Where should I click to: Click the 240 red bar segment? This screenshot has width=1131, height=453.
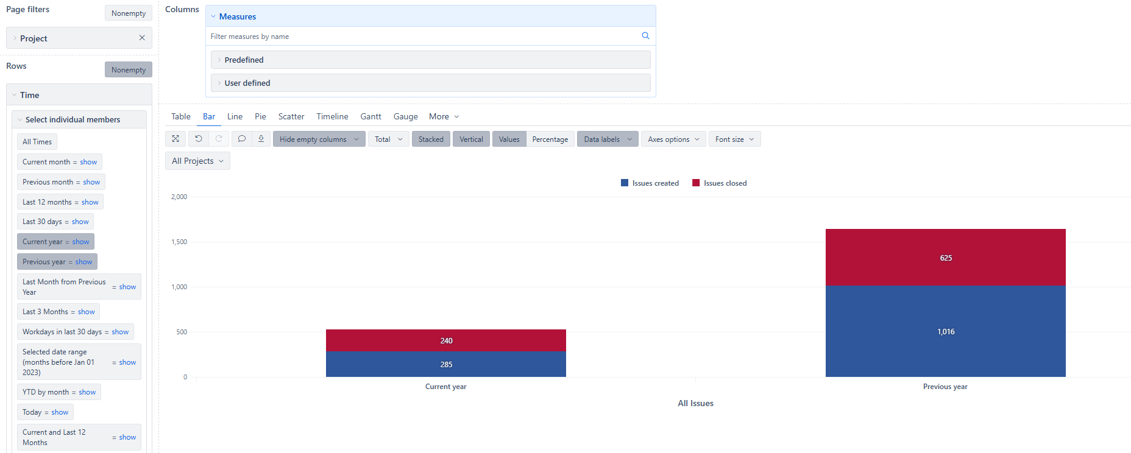pyautogui.click(x=446, y=340)
